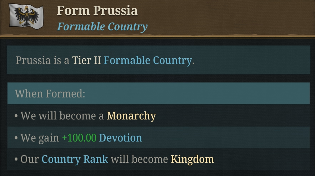This screenshot has height=176, width=315.
Task: Click the Prussia is a text
Action: click(42, 60)
